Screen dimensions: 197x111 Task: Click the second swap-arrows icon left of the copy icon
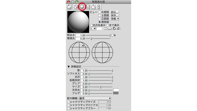click(110, 29)
